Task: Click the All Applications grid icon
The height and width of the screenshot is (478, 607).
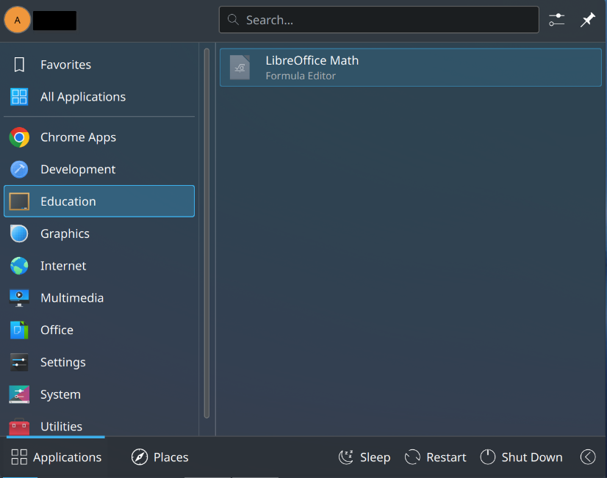Action: coord(19,97)
